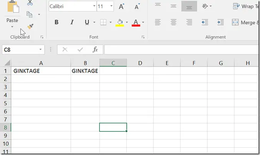Viewport: 260px width, 155px height.
Task: Select column H header
Action: click(x=247, y=63)
